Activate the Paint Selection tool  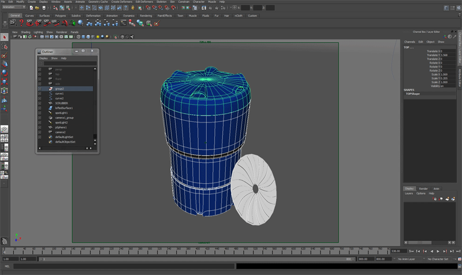(x=4, y=55)
